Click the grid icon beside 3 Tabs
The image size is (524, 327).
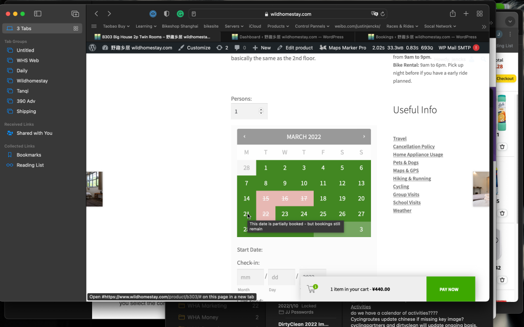click(76, 29)
